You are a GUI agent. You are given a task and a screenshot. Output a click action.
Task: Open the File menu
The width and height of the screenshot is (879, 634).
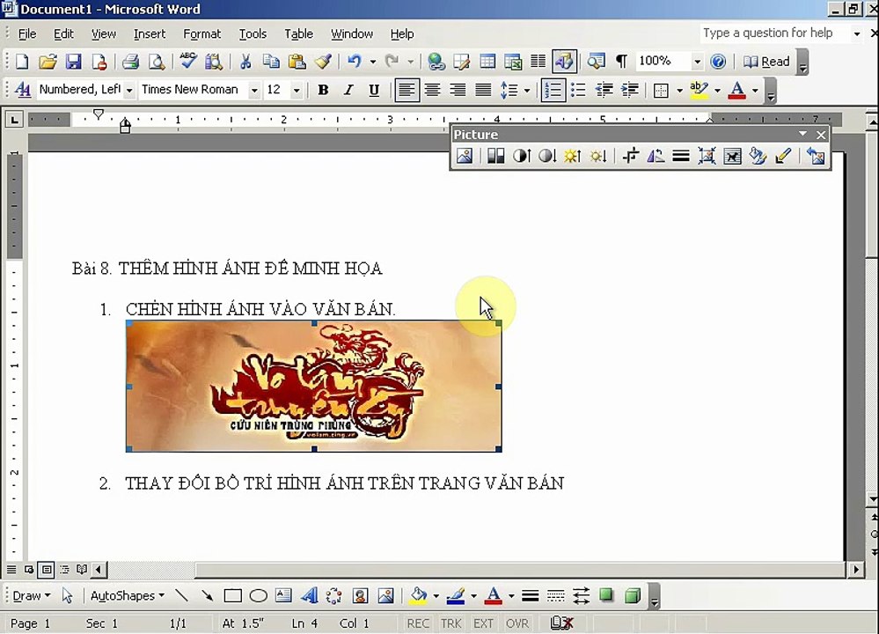[27, 33]
